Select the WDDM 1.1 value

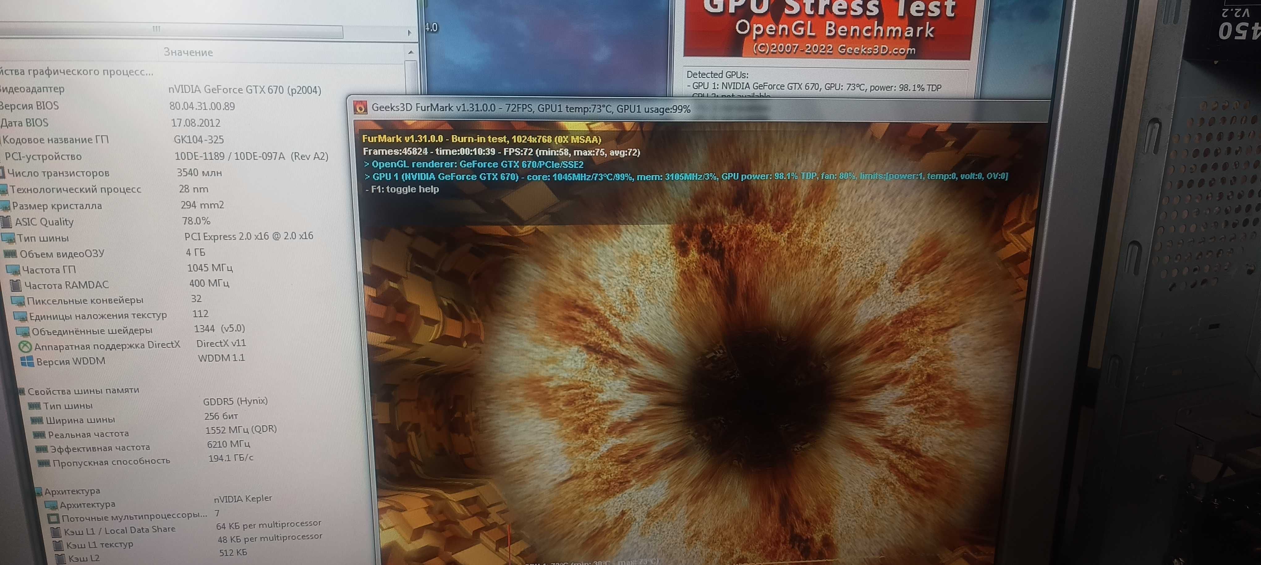221,358
